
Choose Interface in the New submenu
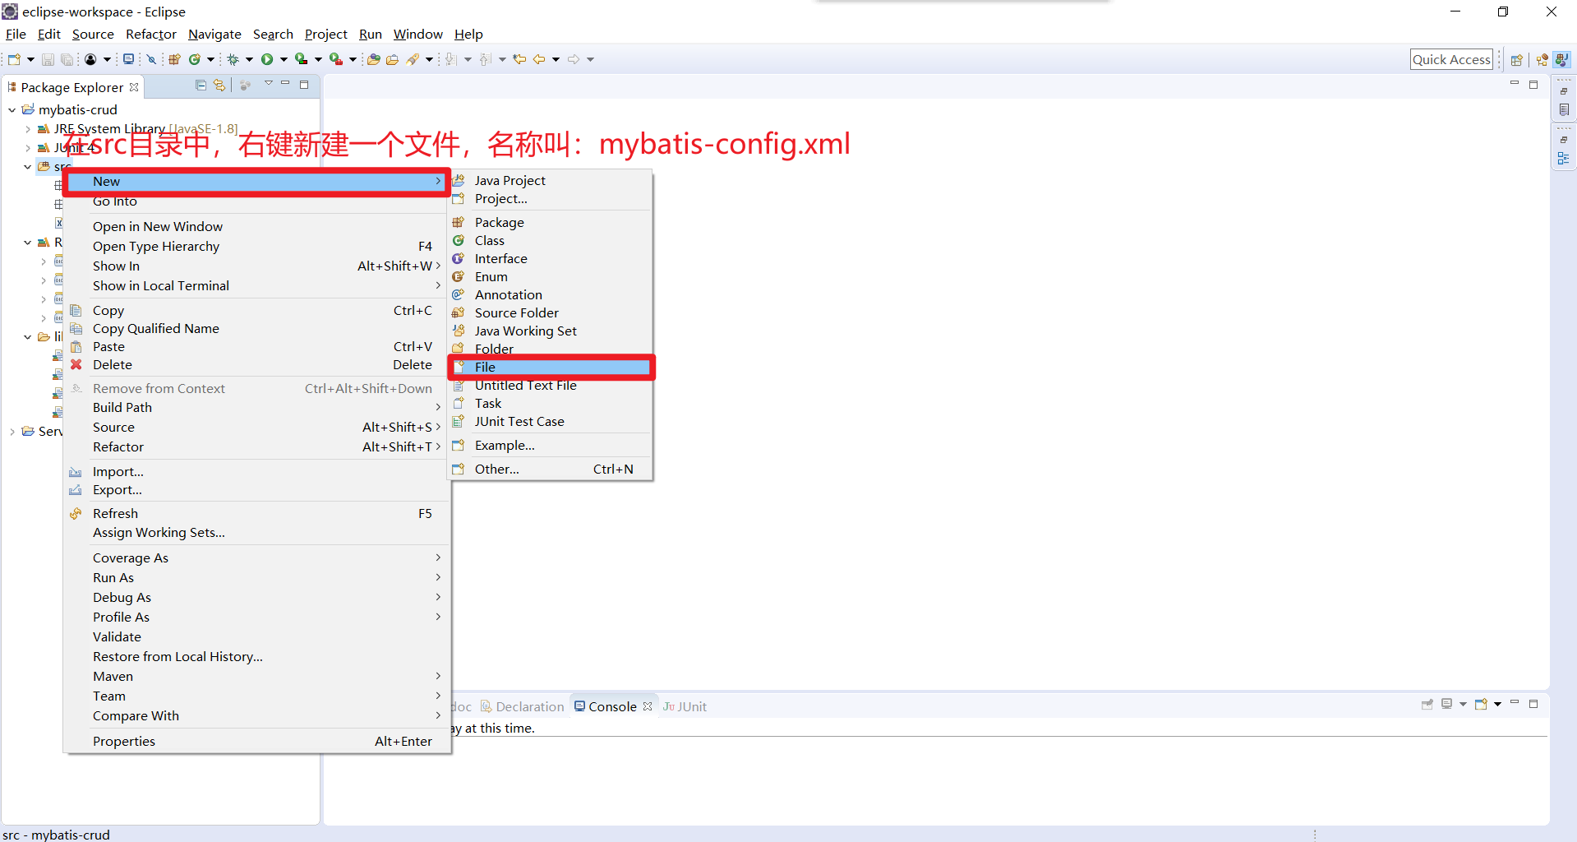[x=551, y=259]
